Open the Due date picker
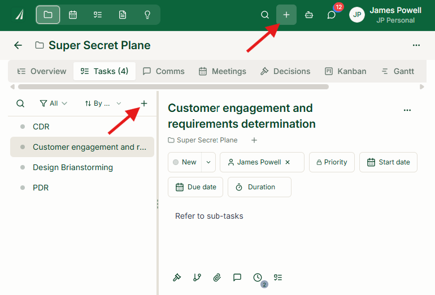 point(195,187)
